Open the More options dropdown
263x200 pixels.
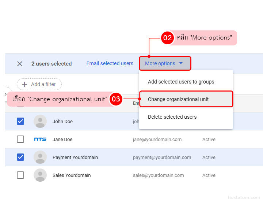(160, 63)
